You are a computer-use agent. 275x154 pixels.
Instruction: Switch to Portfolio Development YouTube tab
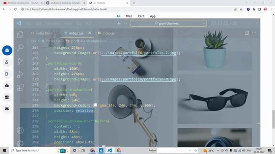click(23, 3)
